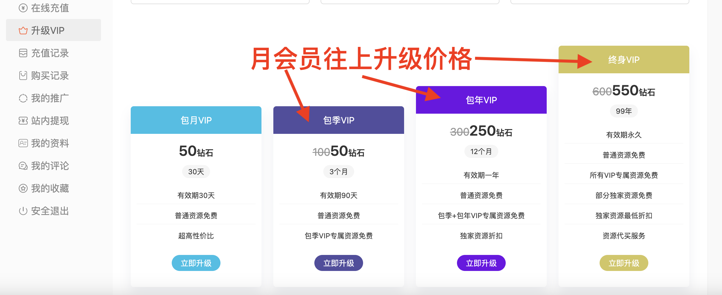Click the profile card icon for 我的资料
The width and height of the screenshot is (722, 295).
(23, 143)
